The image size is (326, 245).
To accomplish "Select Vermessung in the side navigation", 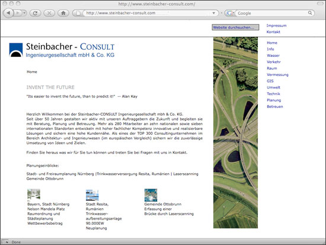I will 277,75.
